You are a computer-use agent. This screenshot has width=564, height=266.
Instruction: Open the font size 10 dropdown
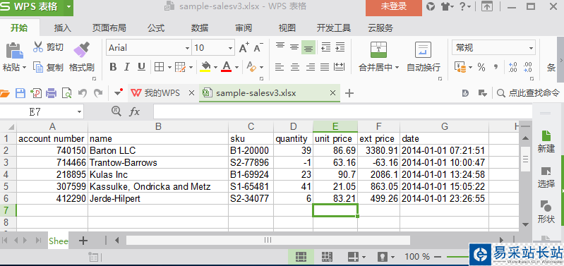(x=230, y=48)
